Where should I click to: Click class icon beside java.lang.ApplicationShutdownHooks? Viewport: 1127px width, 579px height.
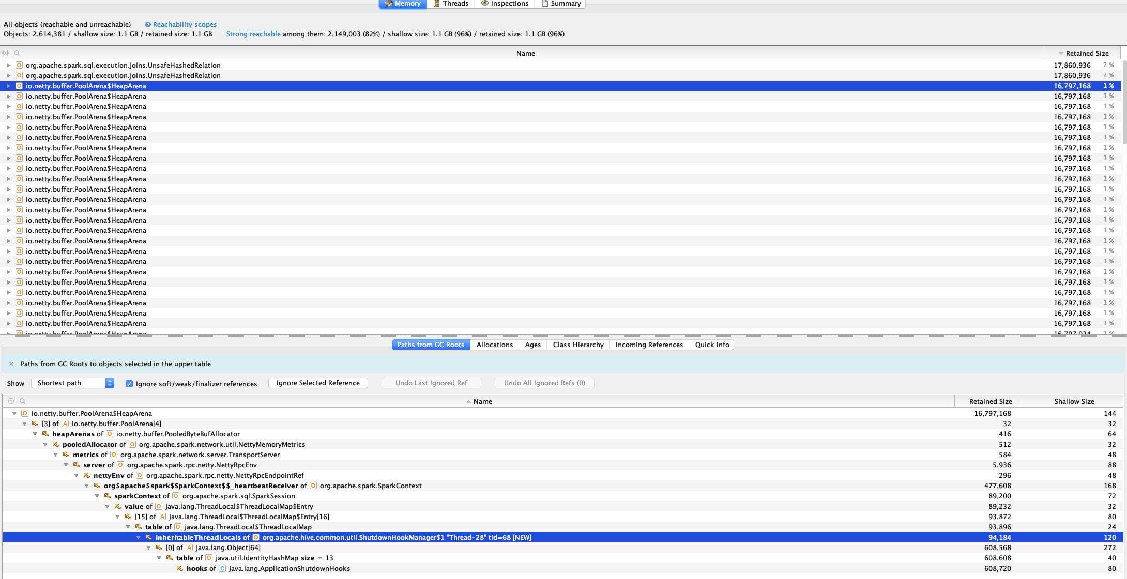(222, 568)
